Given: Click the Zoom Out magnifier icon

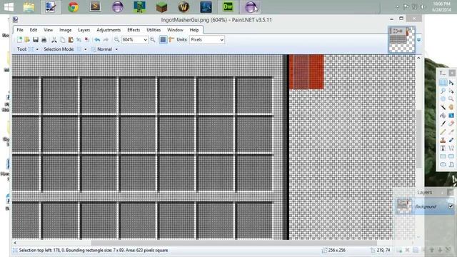Looking at the screenshot, I should point(116,40).
